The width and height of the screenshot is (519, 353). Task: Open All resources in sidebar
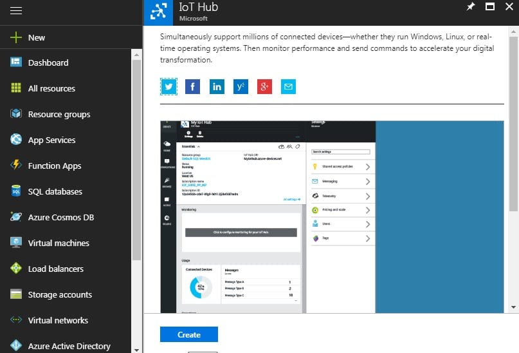(x=51, y=88)
